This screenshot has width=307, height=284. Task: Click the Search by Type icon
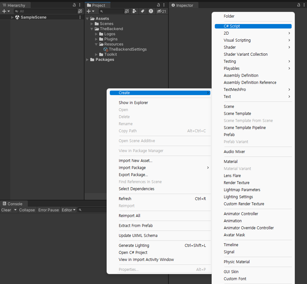tap(134, 11)
